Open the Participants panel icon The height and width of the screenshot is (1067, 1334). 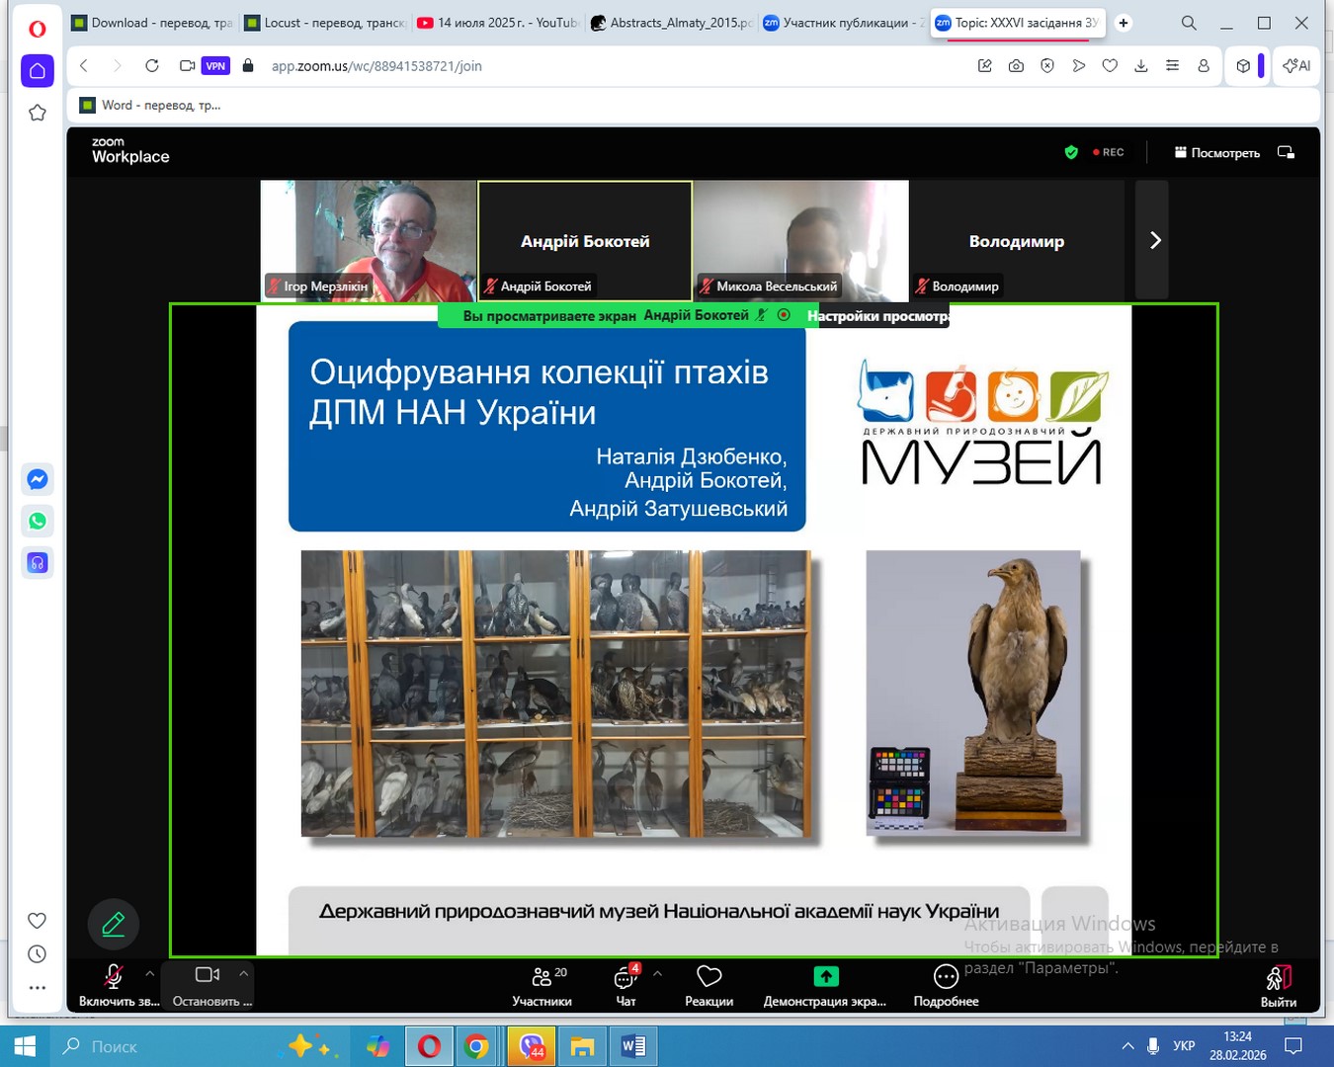click(542, 978)
